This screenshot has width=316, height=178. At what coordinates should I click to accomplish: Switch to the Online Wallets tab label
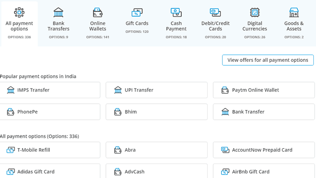[x=98, y=26]
